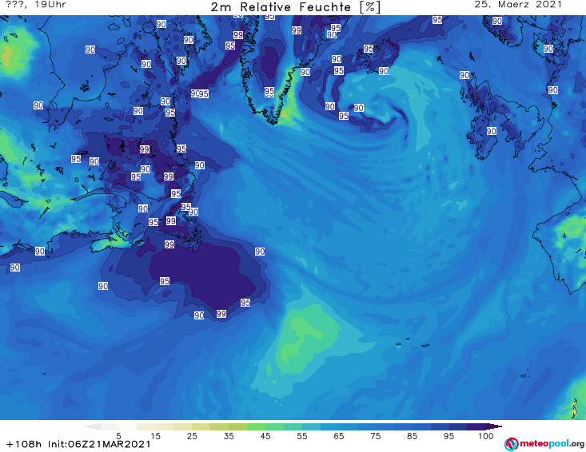Click the legend tick value 45

pyautogui.click(x=265, y=436)
